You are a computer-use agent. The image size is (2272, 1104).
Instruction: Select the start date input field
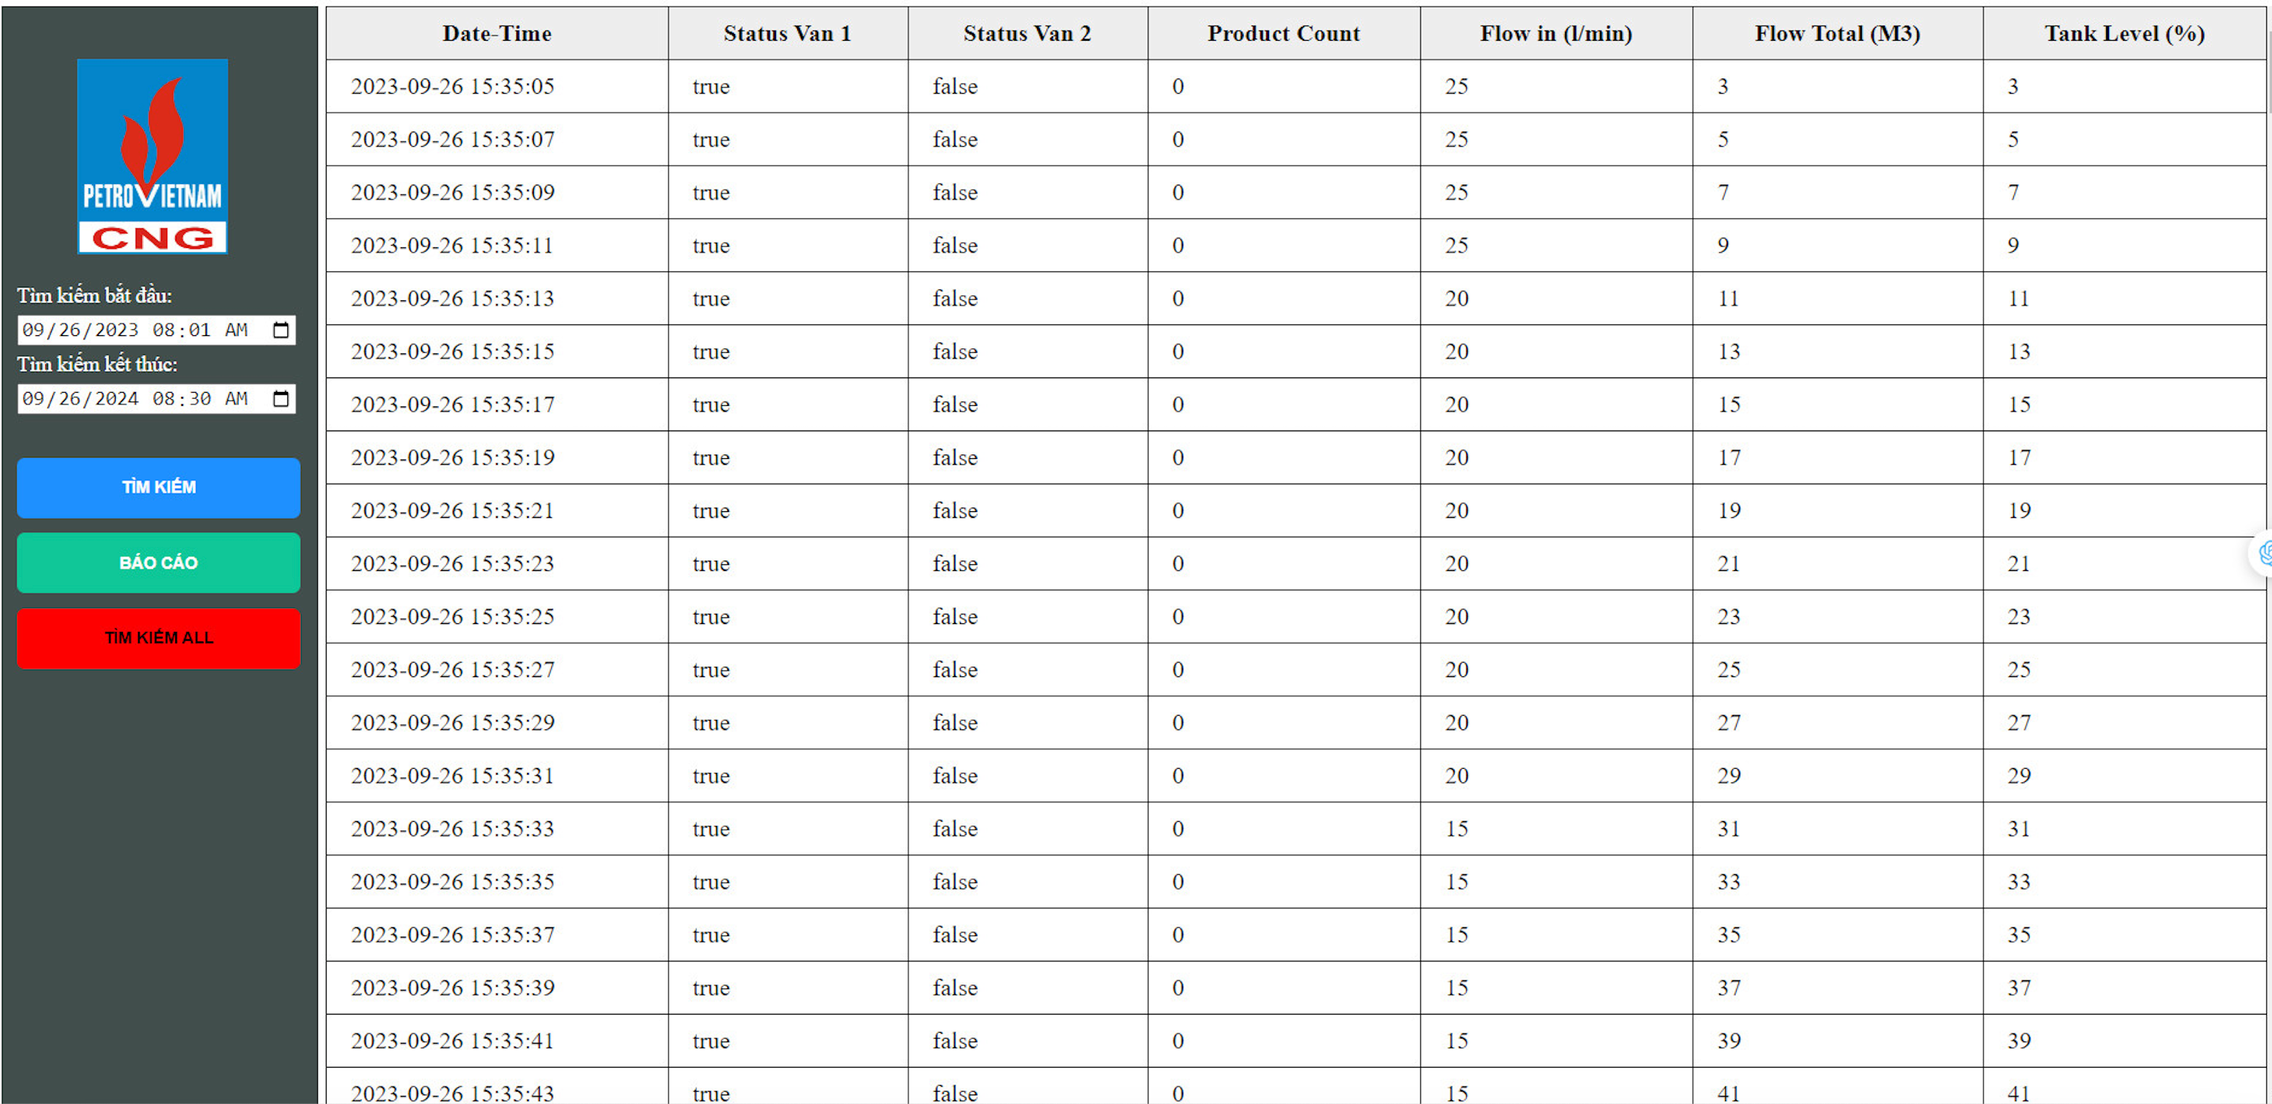(x=156, y=329)
